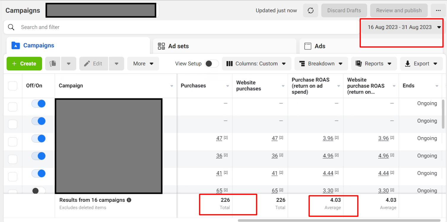This screenshot has width=447, height=222.
Task: Click the 47 purchases value
Action: 219,138
